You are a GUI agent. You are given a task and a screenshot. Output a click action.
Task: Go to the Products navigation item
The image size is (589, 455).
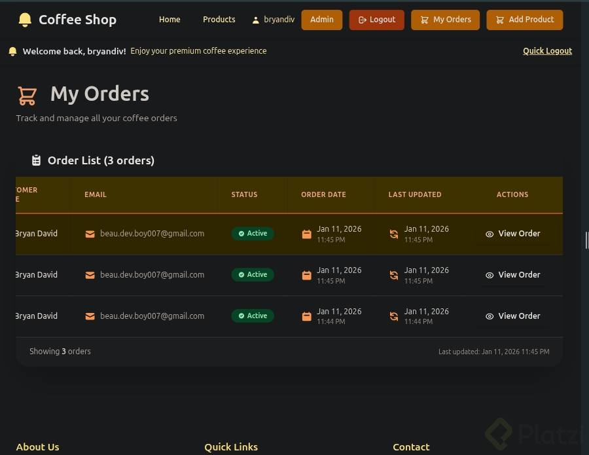click(x=219, y=20)
